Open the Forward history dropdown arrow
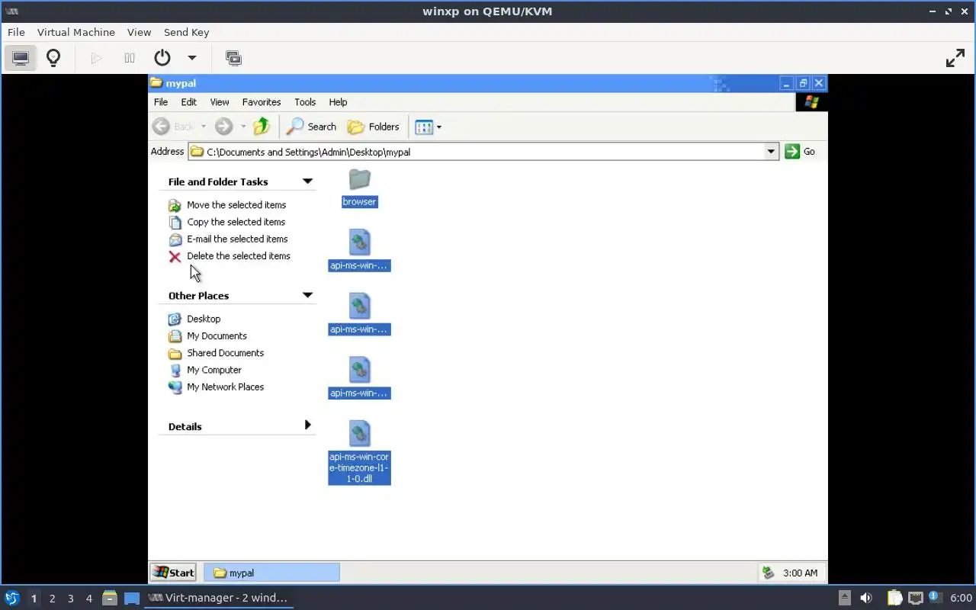This screenshot has width=976, height=610. 243,127
